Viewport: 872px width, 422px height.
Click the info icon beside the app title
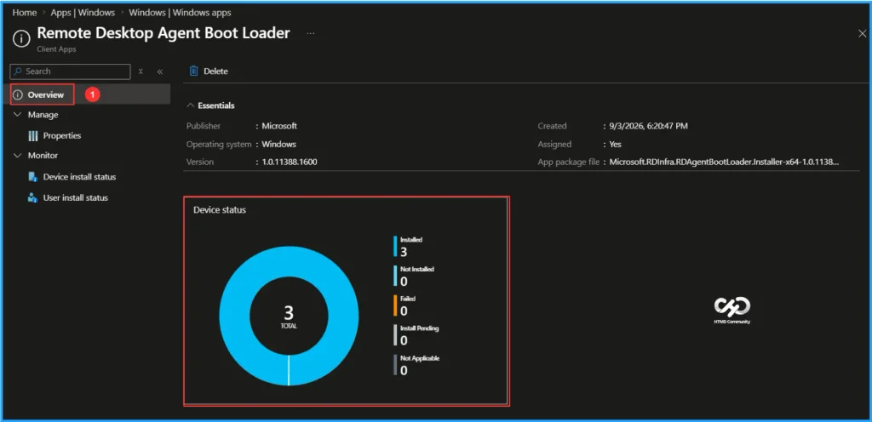pyautogui.click(x=21, y=38)
